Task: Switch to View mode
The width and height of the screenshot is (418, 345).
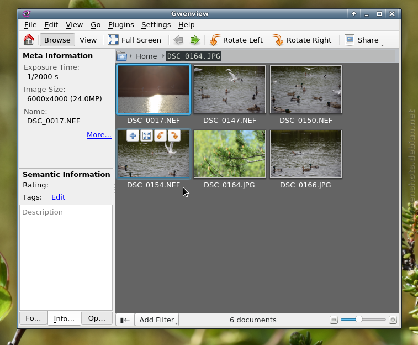Action: pyautogui.click(x=88, y=40)
